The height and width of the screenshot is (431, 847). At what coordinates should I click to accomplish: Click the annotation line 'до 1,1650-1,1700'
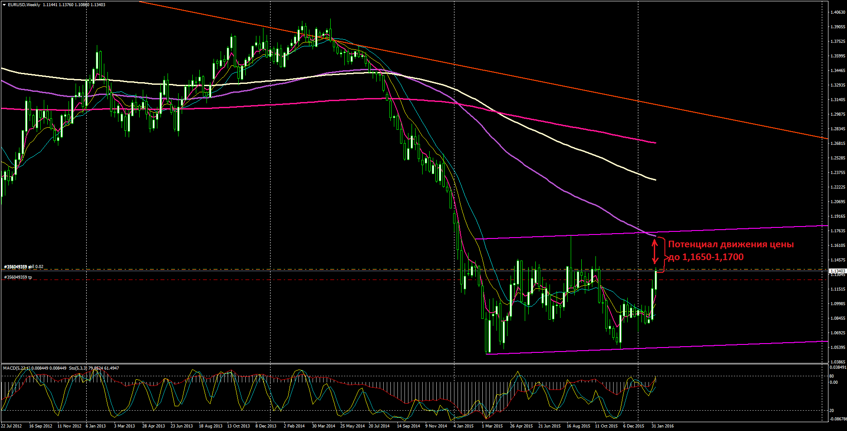706,257
